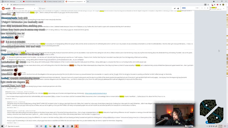This screenshot has width=228, height=128.
Task: Open the Reddit chart/all icon beside trending
Action: coord(178,9)
